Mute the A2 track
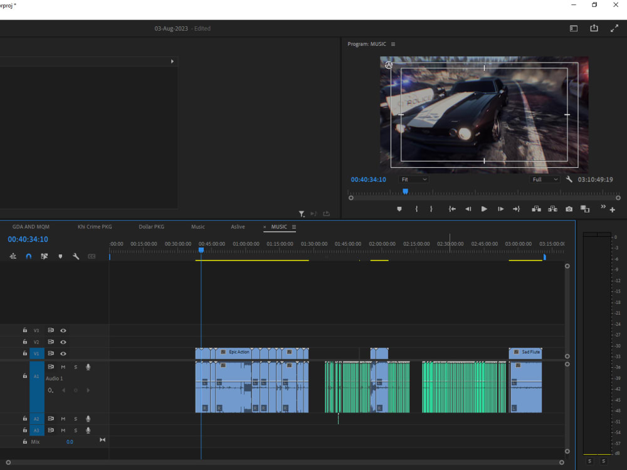 coord(63,419)
